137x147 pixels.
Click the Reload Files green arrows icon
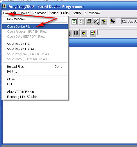tap(74, 22)
